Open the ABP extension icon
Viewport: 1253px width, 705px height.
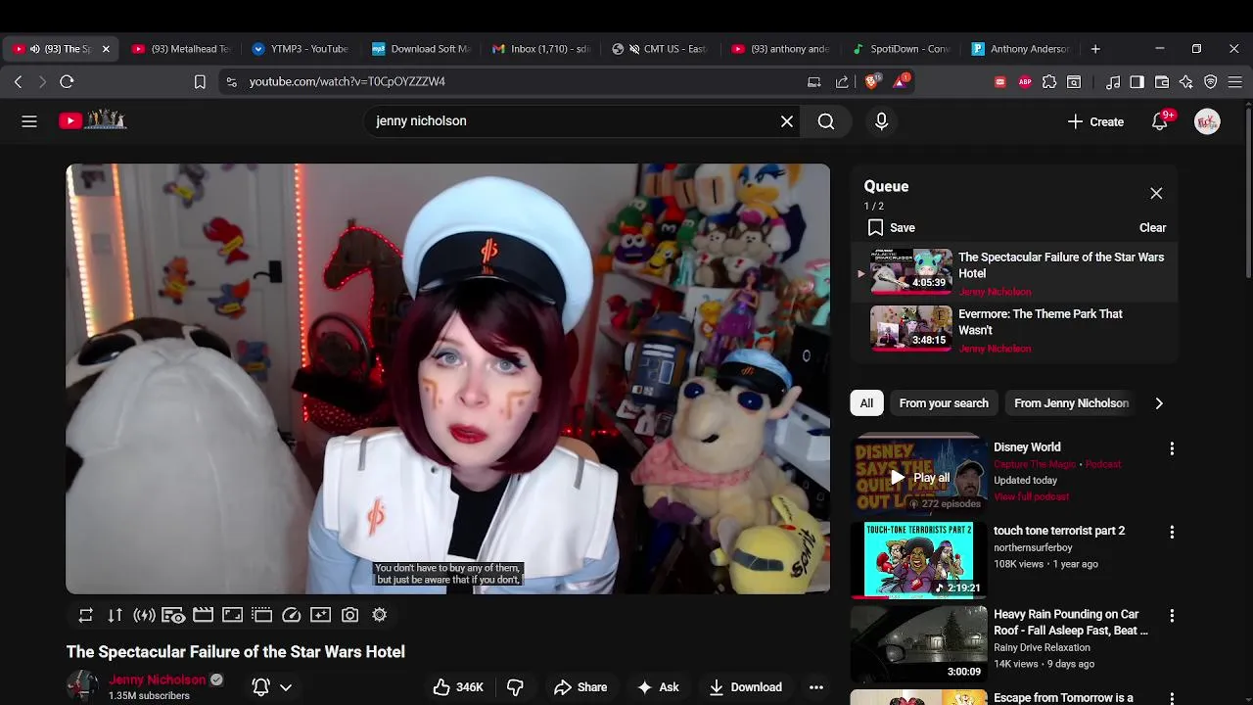coord(1025,82)
